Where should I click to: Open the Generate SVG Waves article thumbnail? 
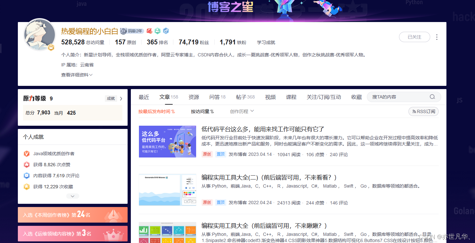click(x=168, y=190)
